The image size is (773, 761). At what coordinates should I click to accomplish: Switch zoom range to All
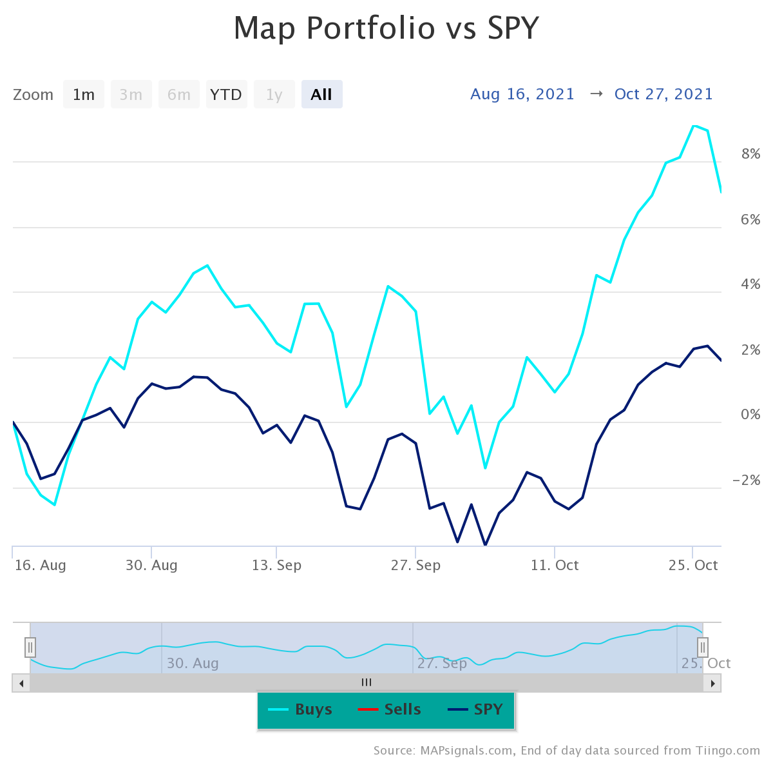(x=322, y=95)
